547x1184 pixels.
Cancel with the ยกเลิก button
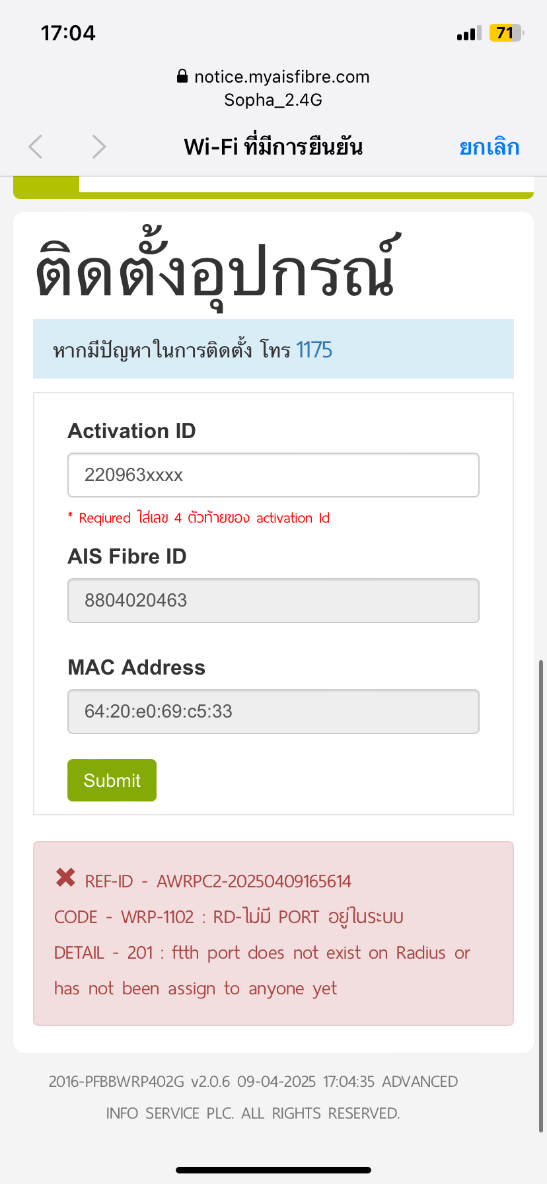pyautogui.click(x=490, y=147)
